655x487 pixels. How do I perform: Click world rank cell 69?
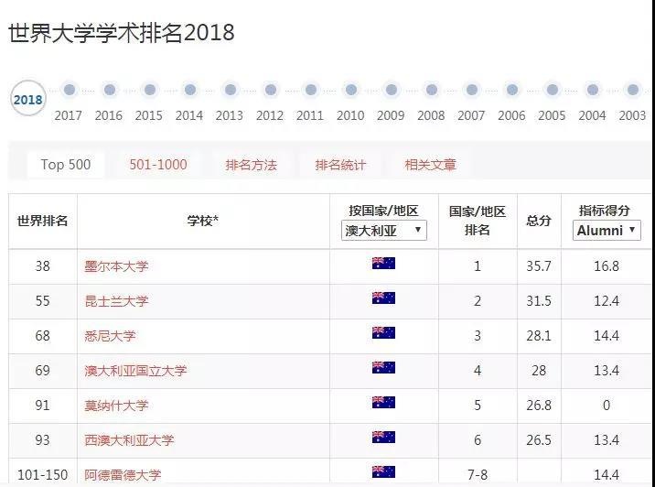[43, 371]
